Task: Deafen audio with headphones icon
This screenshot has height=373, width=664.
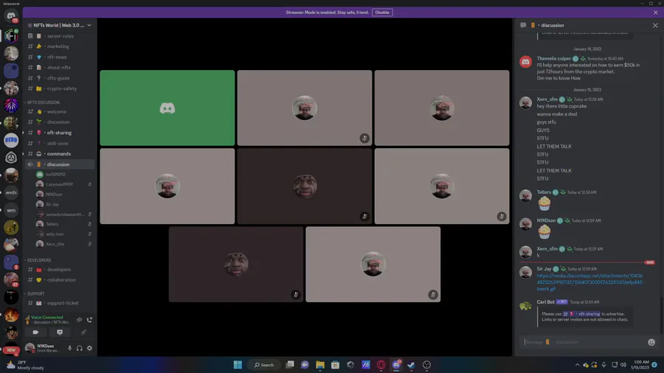Action: point(79,348)
